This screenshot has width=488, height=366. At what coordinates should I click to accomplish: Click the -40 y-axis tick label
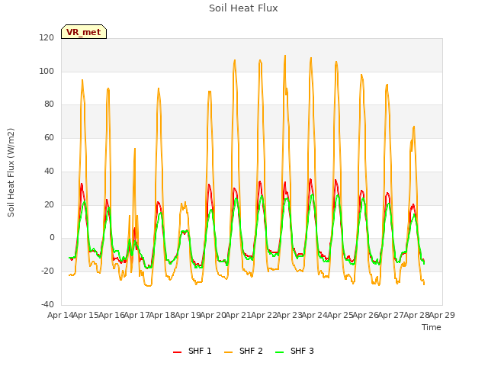(47, 304)
